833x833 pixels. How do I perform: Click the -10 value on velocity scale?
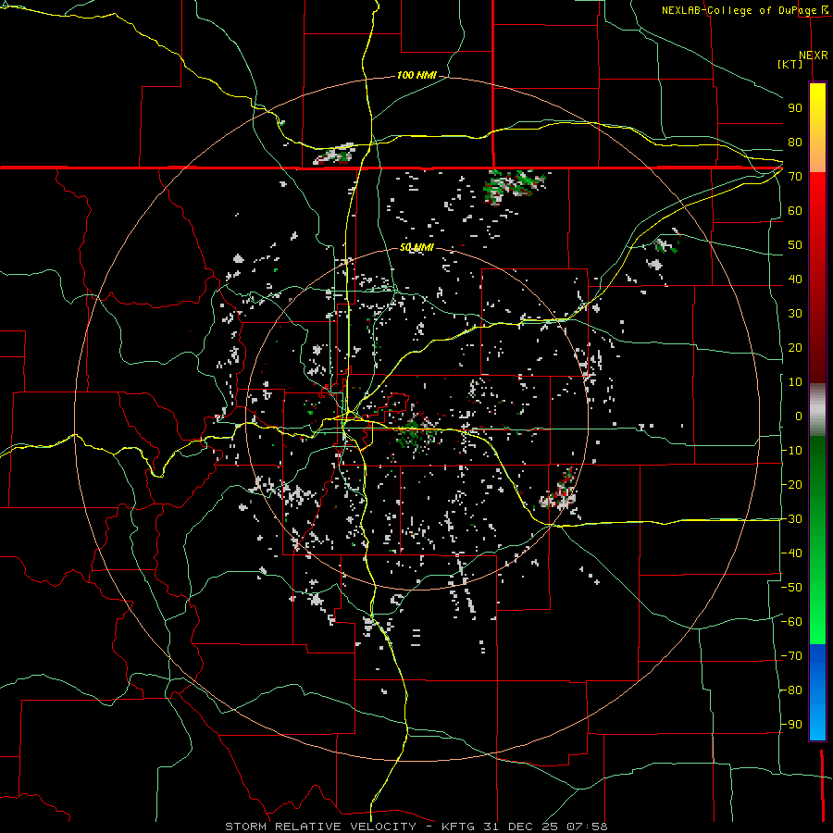tap(791, 451)
